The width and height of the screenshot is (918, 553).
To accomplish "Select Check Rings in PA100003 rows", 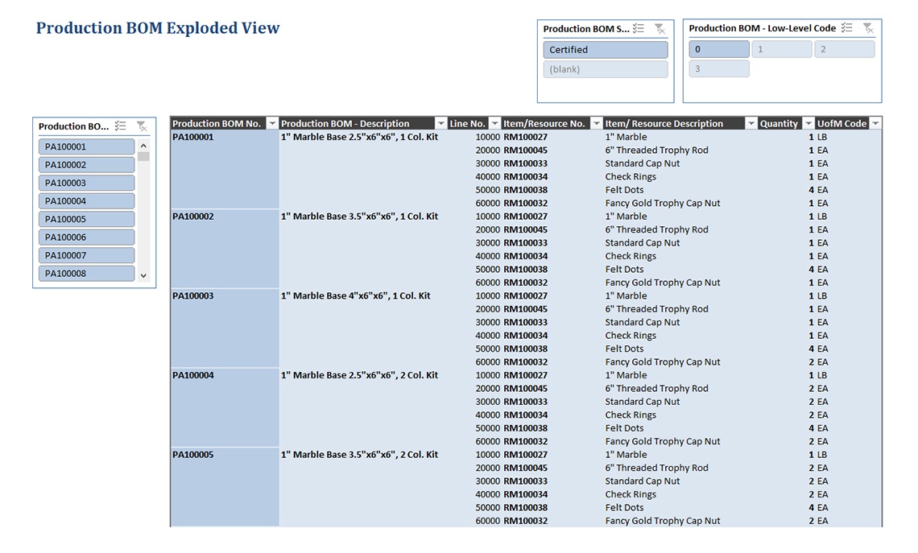I will 631,336.
